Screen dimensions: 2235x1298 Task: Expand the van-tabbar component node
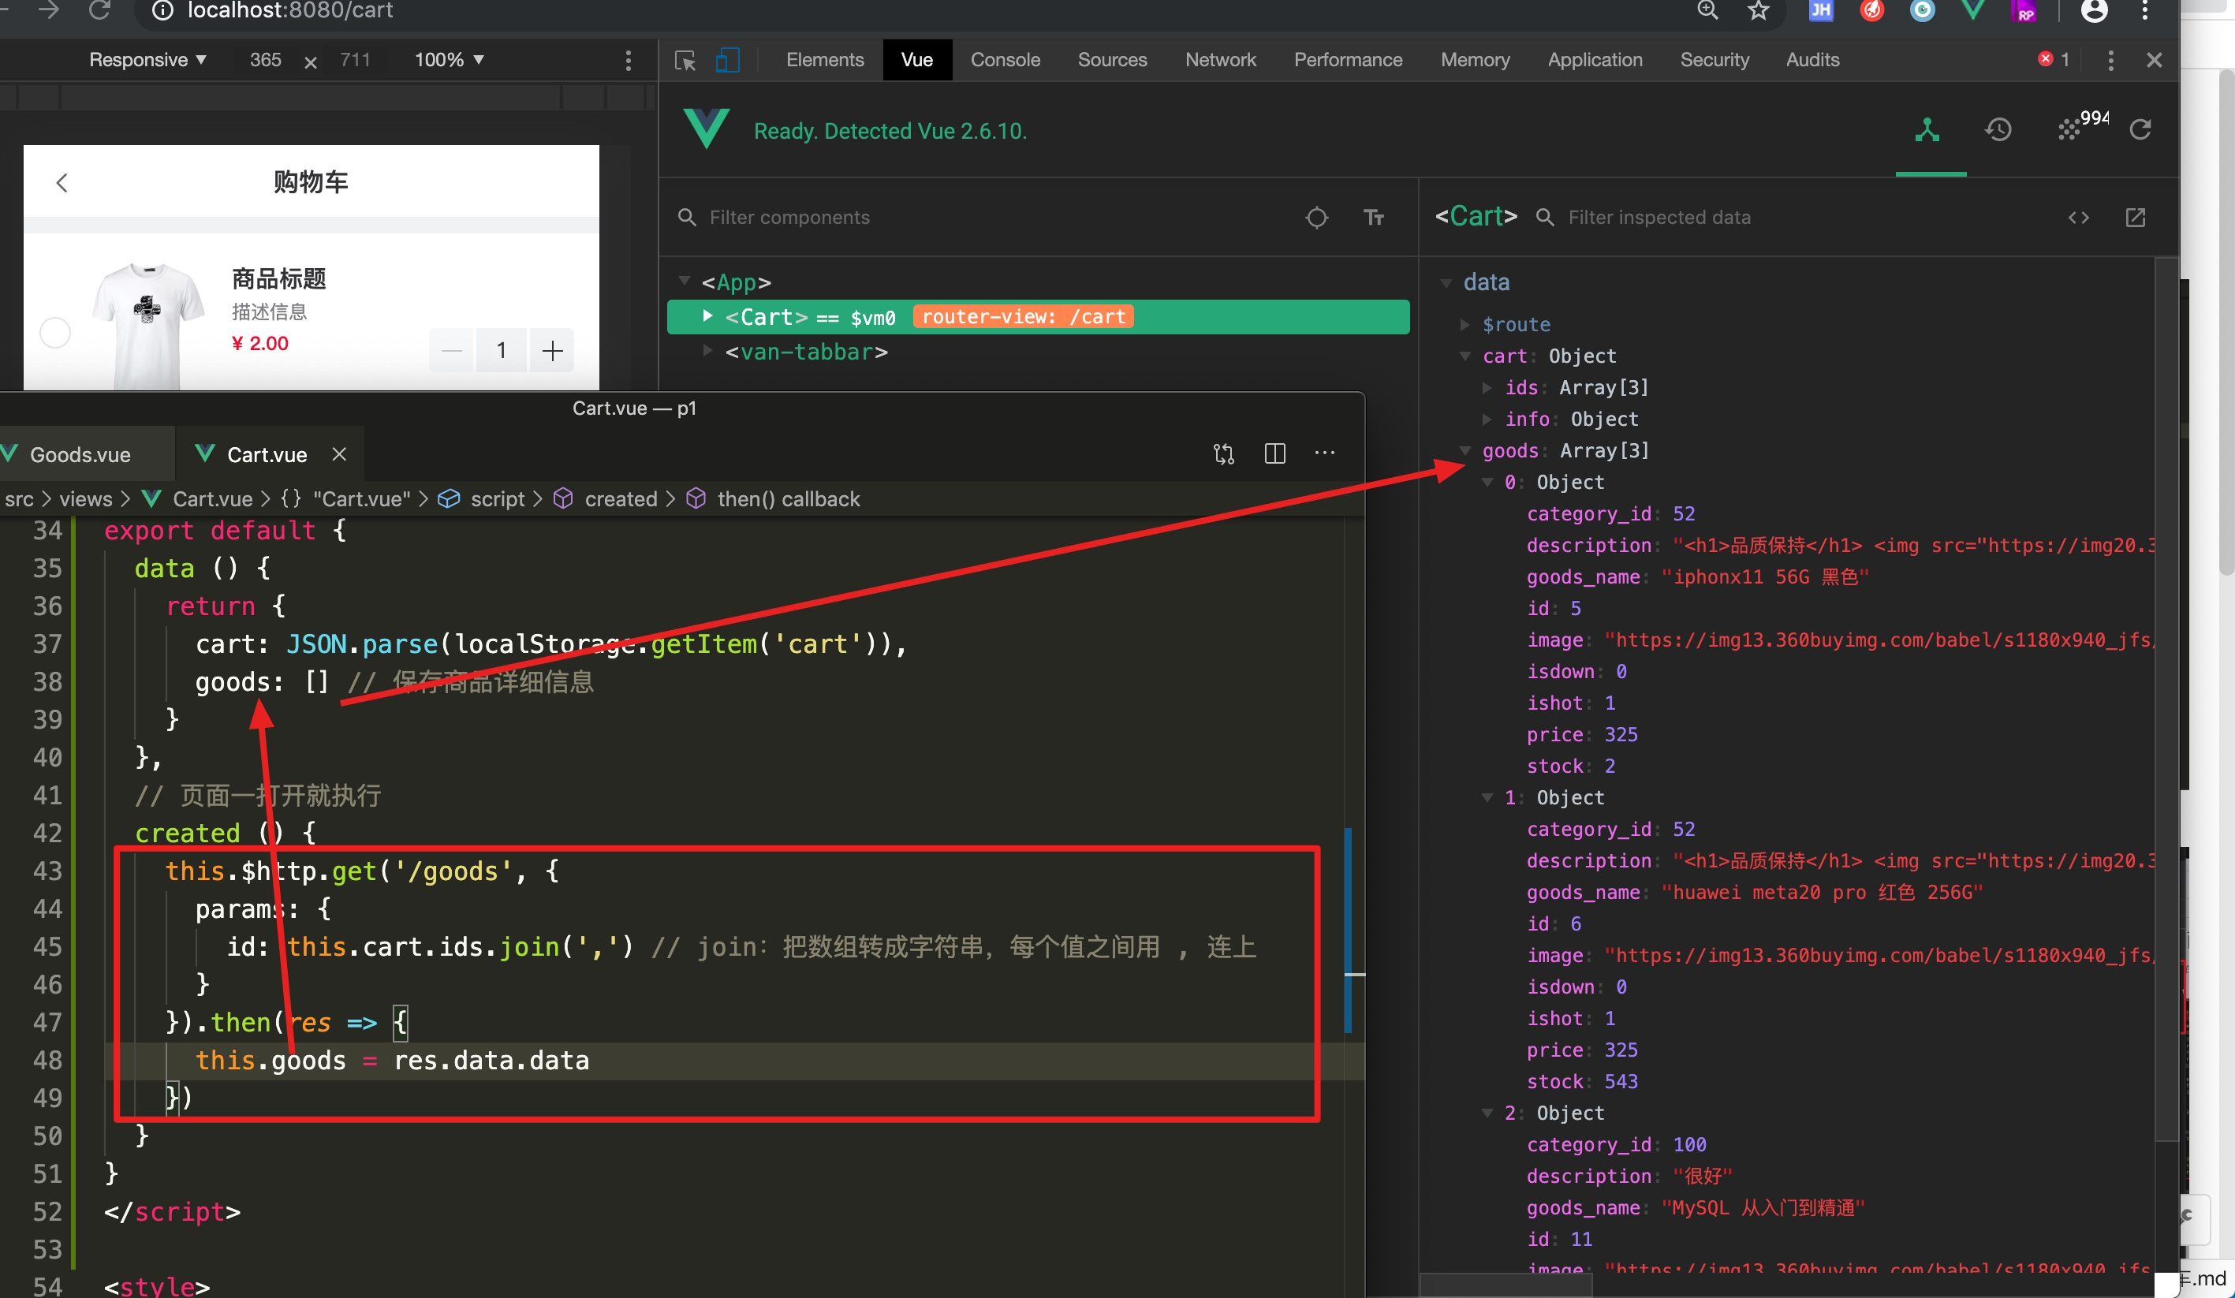click(x=707, y=350)
